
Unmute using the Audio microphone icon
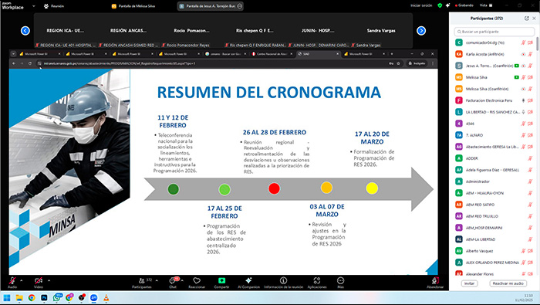(x=12, y=280)
